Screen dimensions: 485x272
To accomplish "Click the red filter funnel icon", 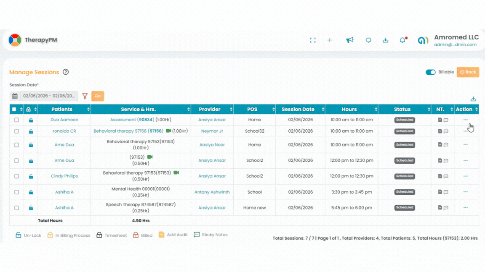I will click(85, 96).
